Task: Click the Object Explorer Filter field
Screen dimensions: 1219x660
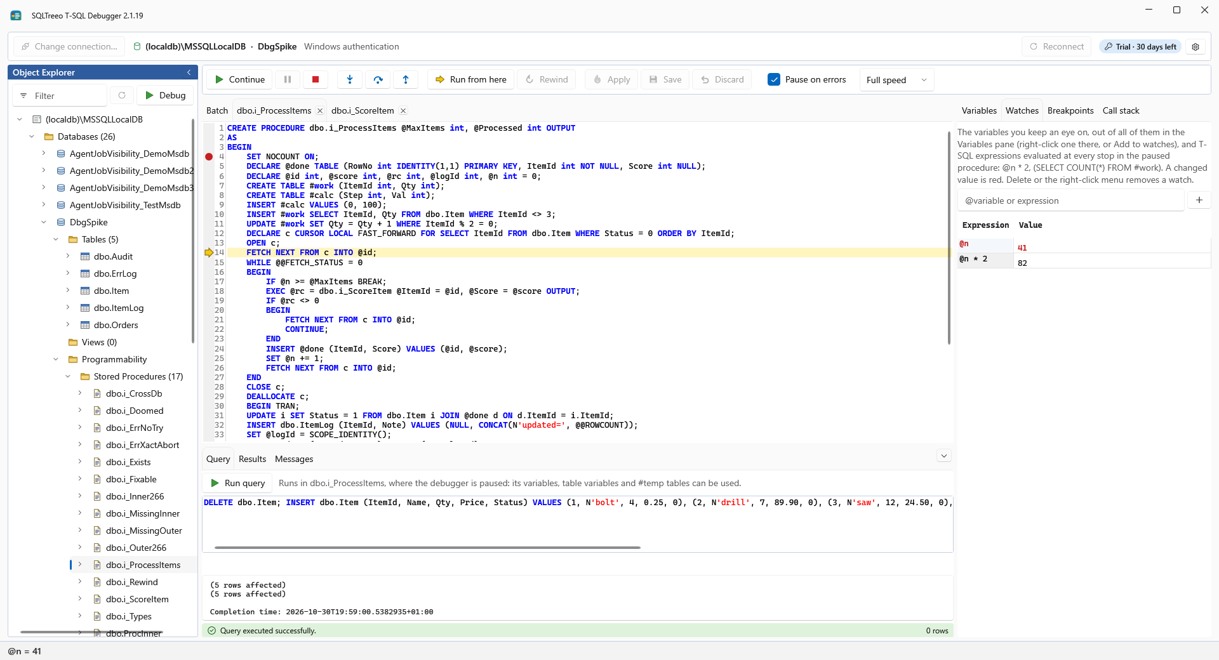Action: pos(60,96)
